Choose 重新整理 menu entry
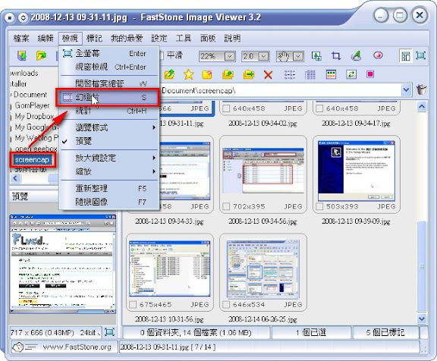 click(109, 188)
